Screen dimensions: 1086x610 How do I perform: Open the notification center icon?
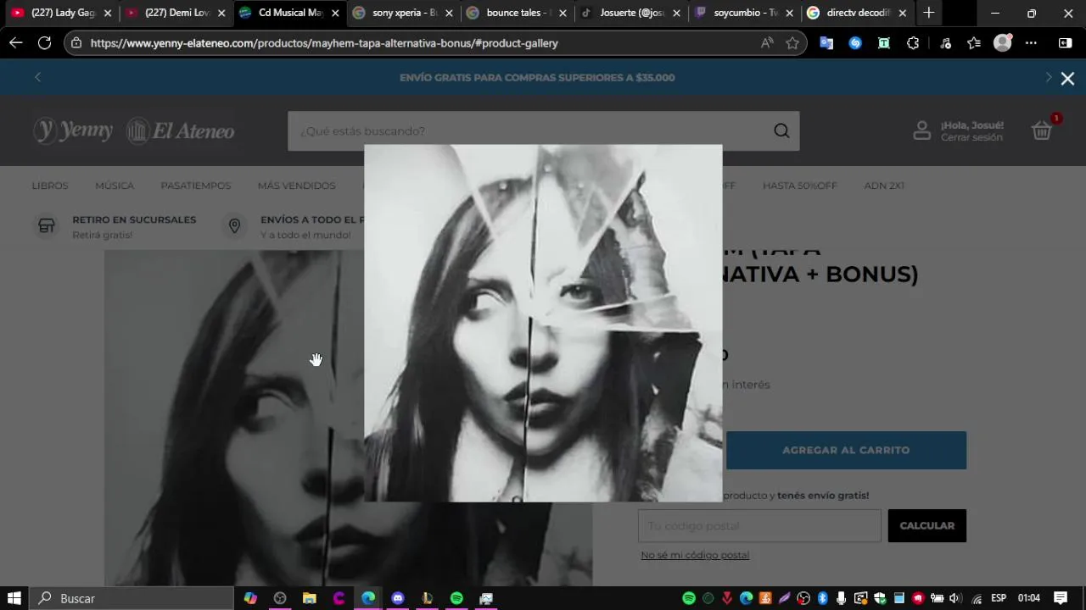coord(1061,598)
